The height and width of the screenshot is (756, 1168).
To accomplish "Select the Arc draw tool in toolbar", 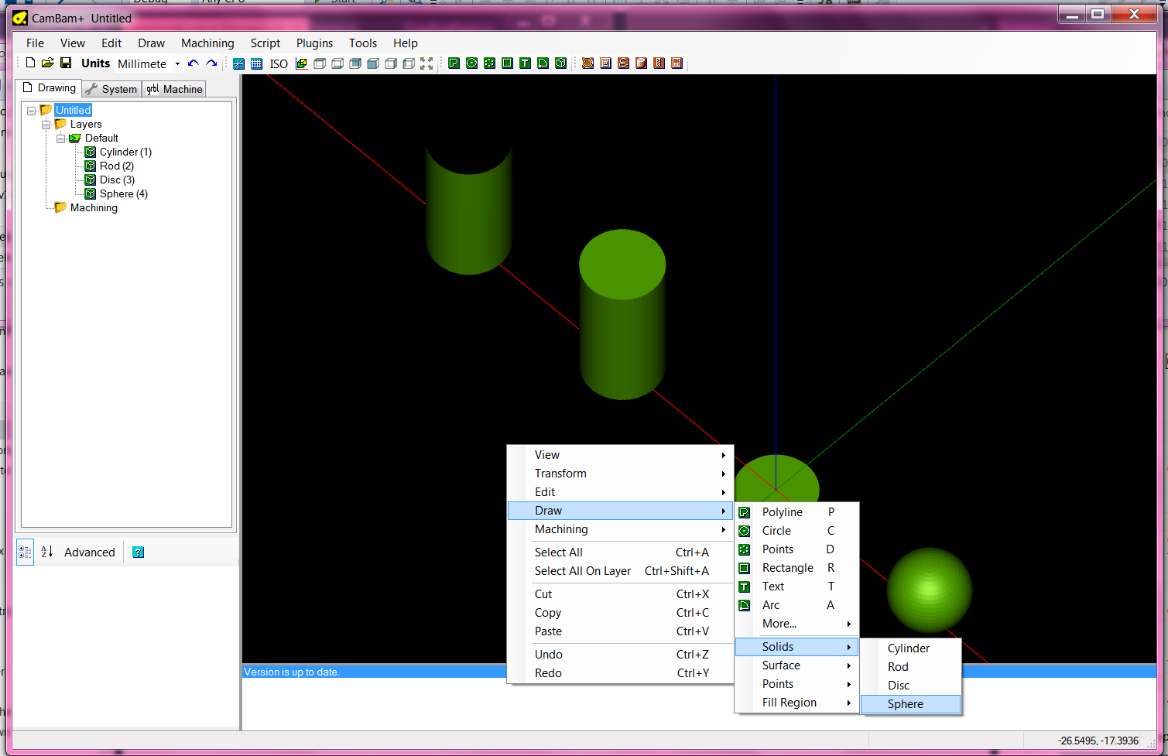I will (543, 63).
